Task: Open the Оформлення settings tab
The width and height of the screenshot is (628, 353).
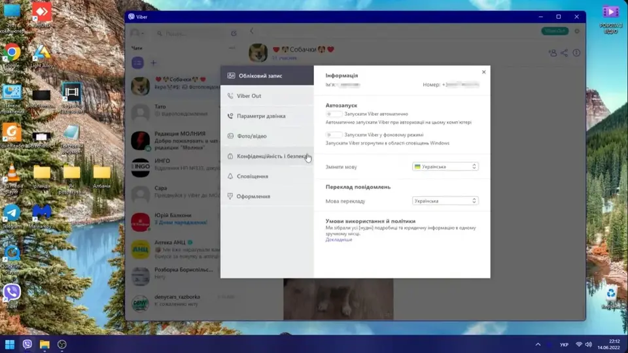Action: pos(267,196)
